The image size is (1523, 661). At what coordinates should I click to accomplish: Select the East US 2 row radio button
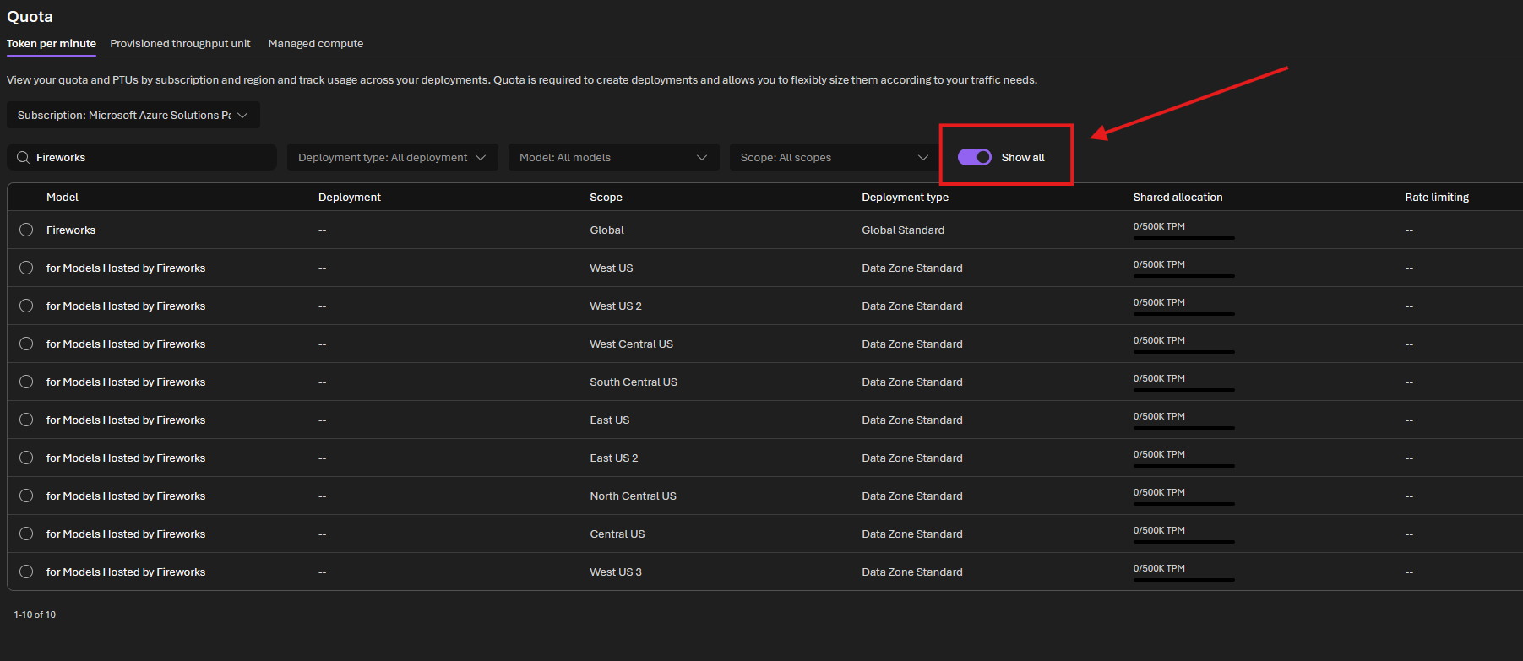[x=26, y=458]
